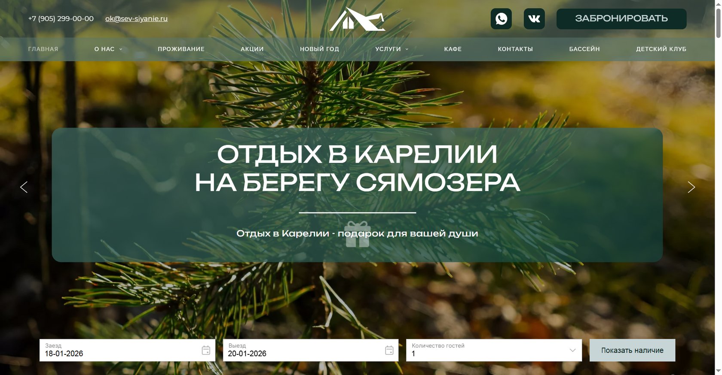Screen dimensions: 722x375
Task: Click the scrollbar down arrow
Action: tap(718, 371)
